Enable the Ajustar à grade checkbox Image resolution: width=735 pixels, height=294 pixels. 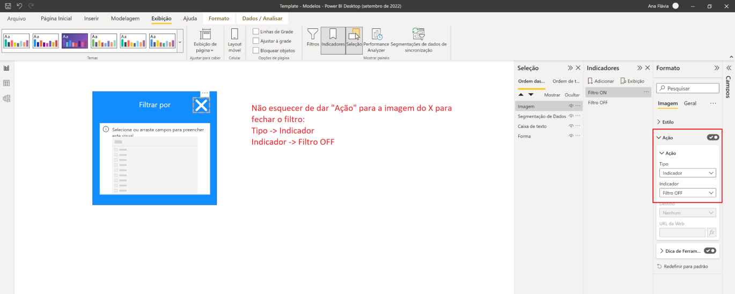(256, 41)
